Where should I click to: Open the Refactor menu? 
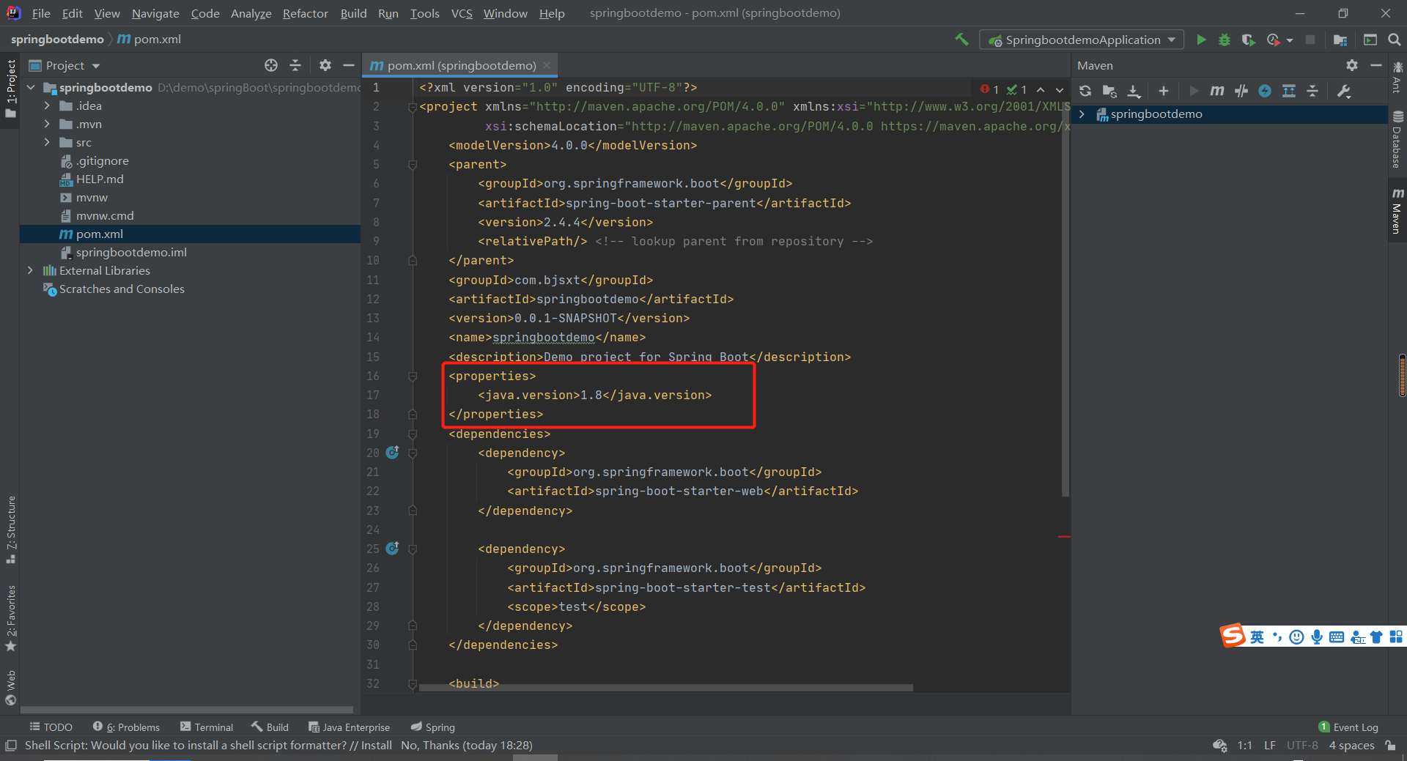(x=306, y=13)
